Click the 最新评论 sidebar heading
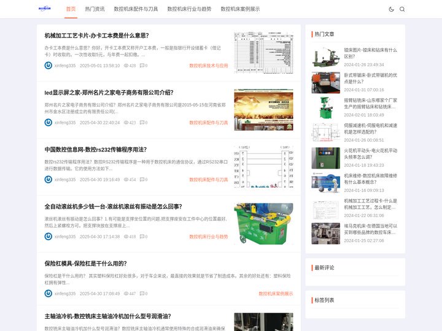The image size is (442, 331). [324, 268]
